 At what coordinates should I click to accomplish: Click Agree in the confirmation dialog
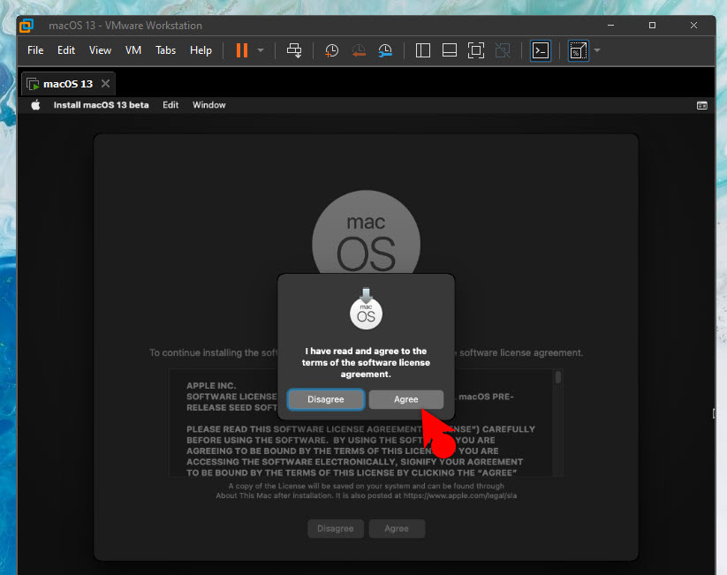(x=406, y=399)
